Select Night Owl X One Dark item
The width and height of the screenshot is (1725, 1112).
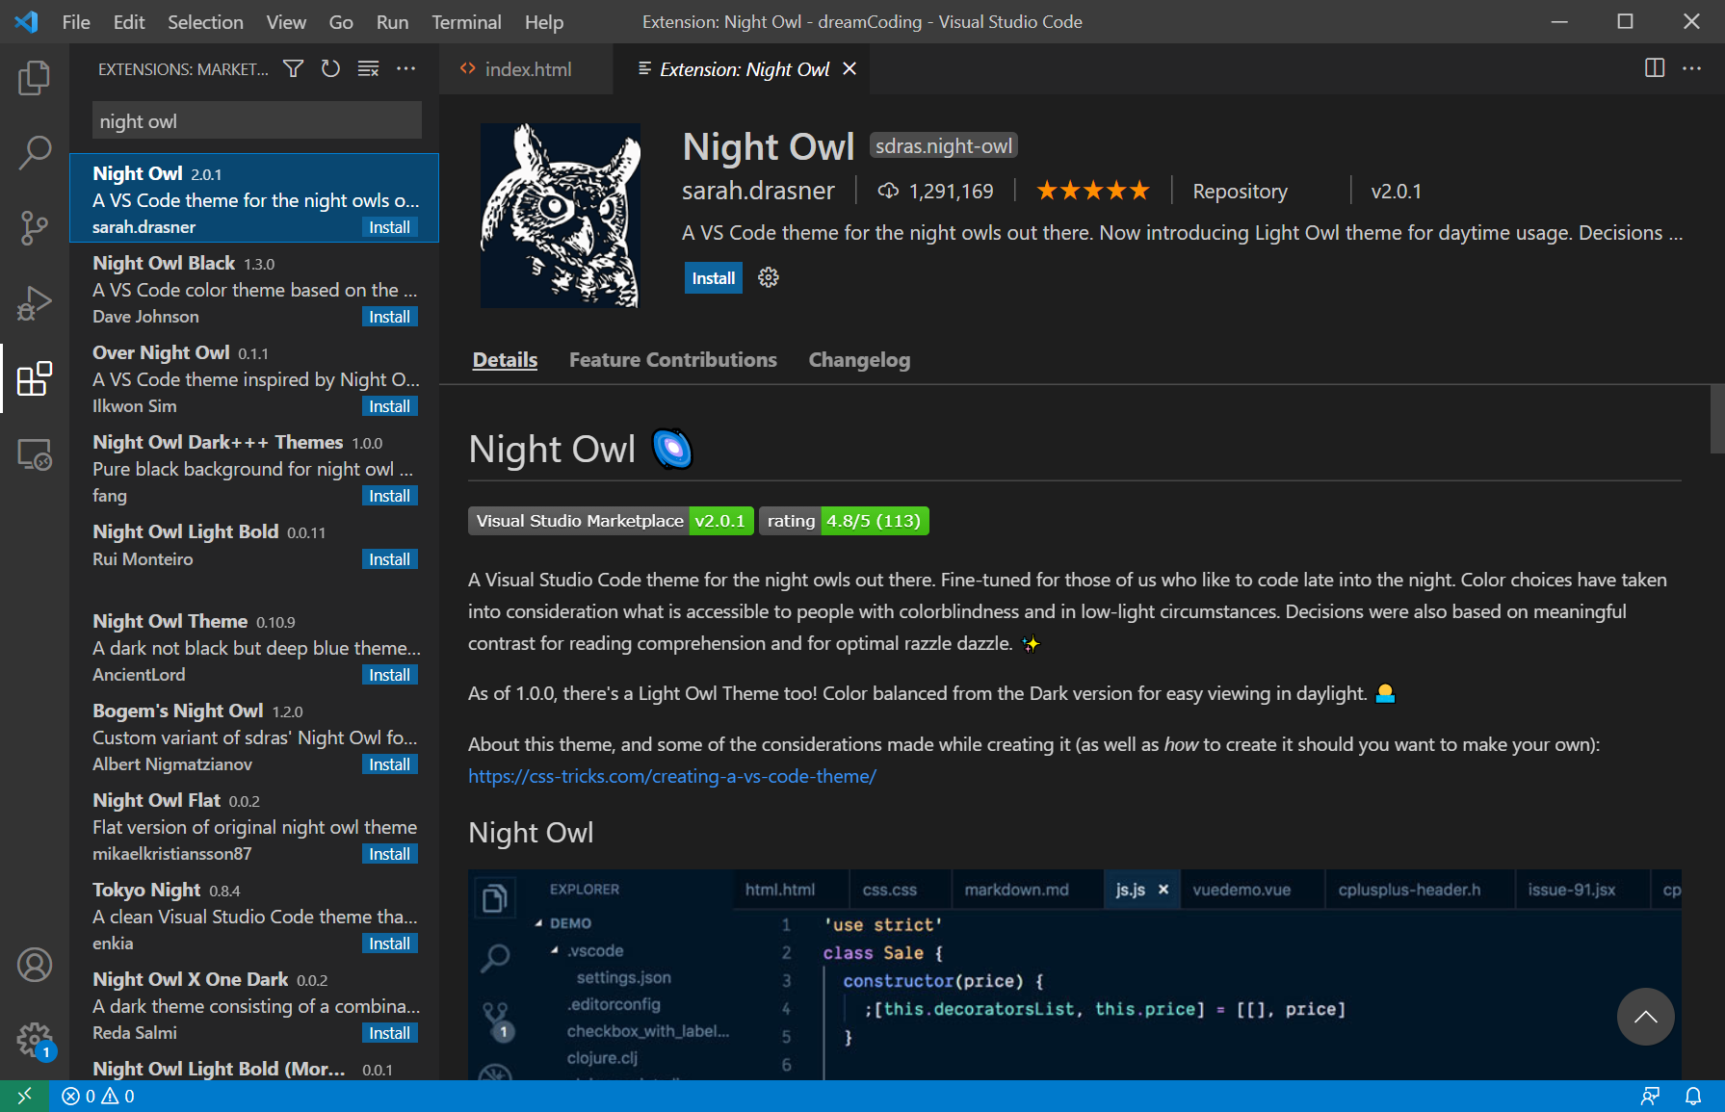[x=254, y=1006]
